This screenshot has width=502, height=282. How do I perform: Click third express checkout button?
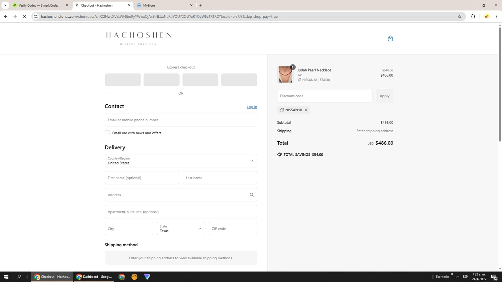coord(200,80)
